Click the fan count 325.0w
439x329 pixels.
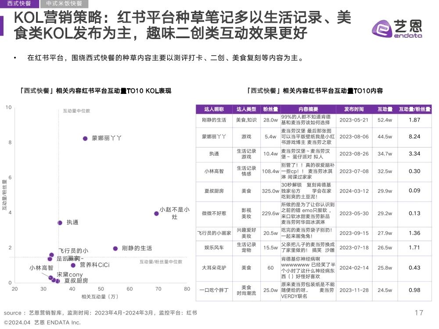click(270, 191)
